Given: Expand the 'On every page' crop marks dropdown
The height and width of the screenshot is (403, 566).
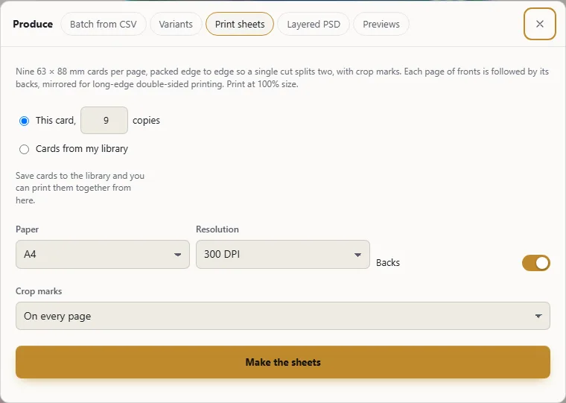Looking at the screenshot, I should click(283, 316).
